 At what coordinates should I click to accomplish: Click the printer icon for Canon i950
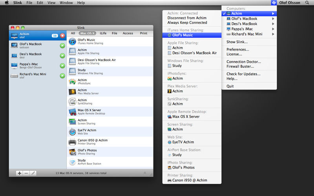click(x=72, y=142)
